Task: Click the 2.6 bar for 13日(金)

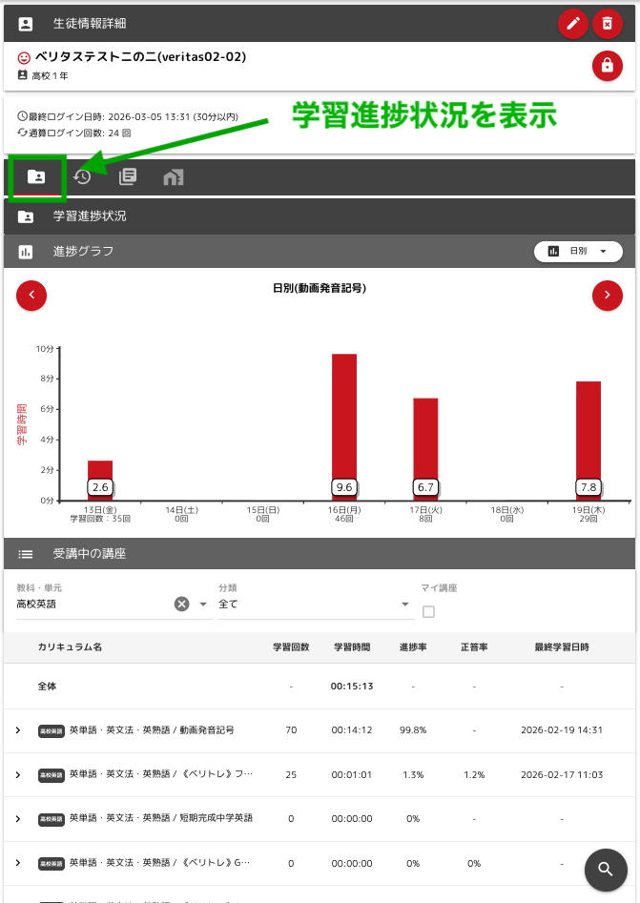Action: tap(100, 481)
